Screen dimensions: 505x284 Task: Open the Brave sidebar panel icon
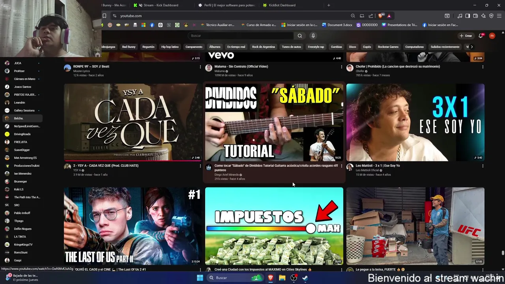(468, 16)
